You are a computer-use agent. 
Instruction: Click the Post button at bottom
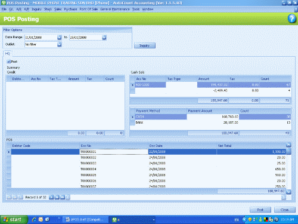pos(260,210)
